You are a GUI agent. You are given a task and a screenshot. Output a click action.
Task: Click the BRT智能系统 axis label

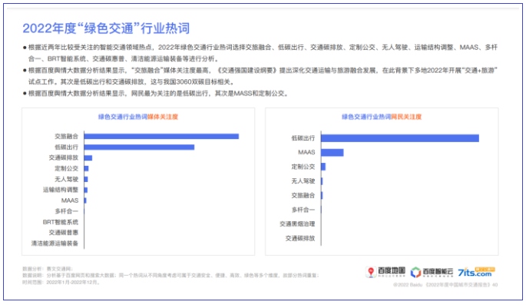61,222
